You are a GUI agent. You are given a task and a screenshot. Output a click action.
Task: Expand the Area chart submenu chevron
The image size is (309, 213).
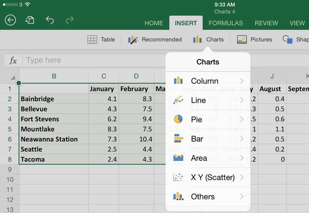(x=242, y=158)
